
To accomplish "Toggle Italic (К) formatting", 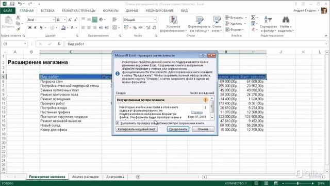I will 35,27.
